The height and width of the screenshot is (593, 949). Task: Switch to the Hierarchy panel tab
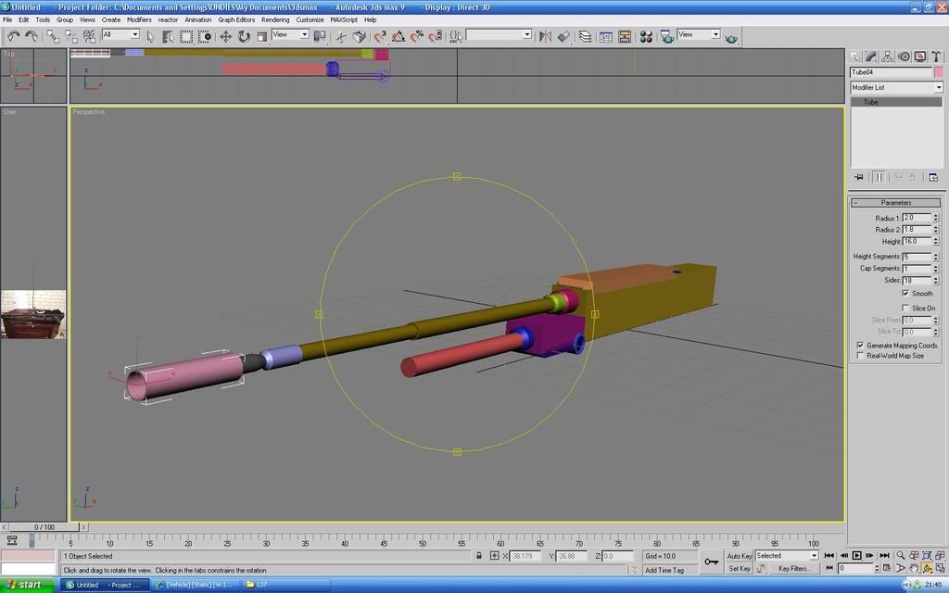(x=888, y=57)
